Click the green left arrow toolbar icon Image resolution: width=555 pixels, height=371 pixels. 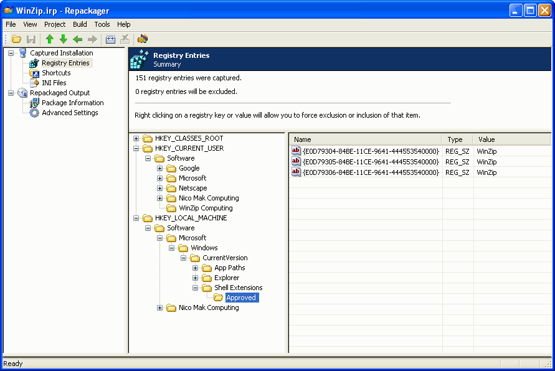(78, 39)
